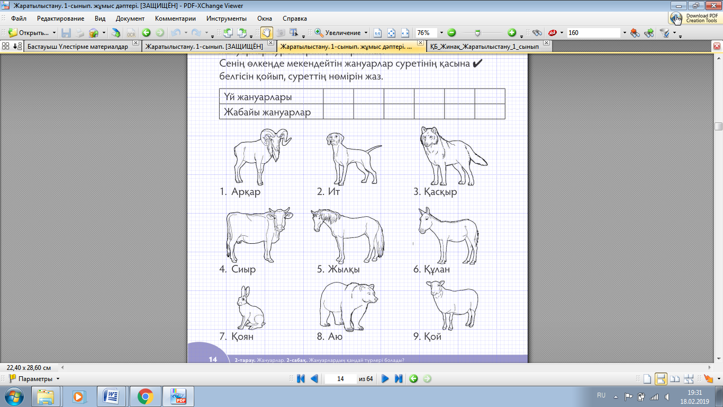Click the green zoom in plus button

[512, 33]
